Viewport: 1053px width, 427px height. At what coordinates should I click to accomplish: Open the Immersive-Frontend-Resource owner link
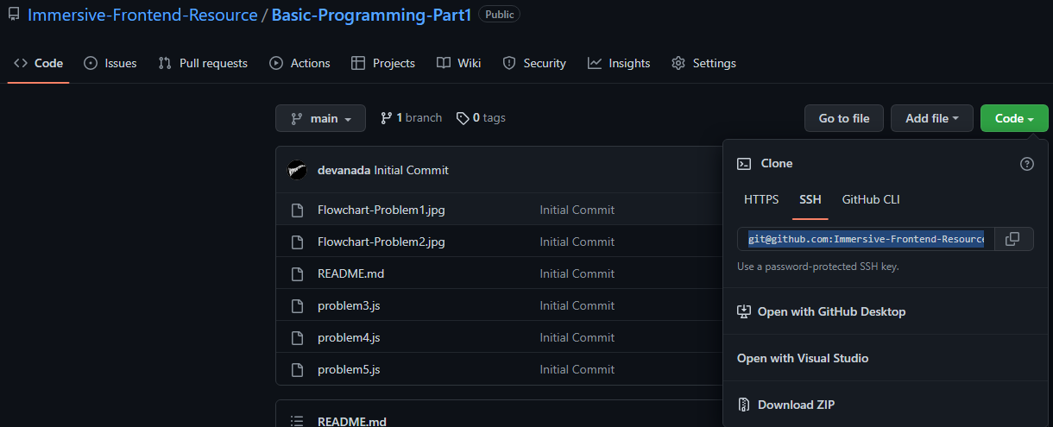(142, 15)
